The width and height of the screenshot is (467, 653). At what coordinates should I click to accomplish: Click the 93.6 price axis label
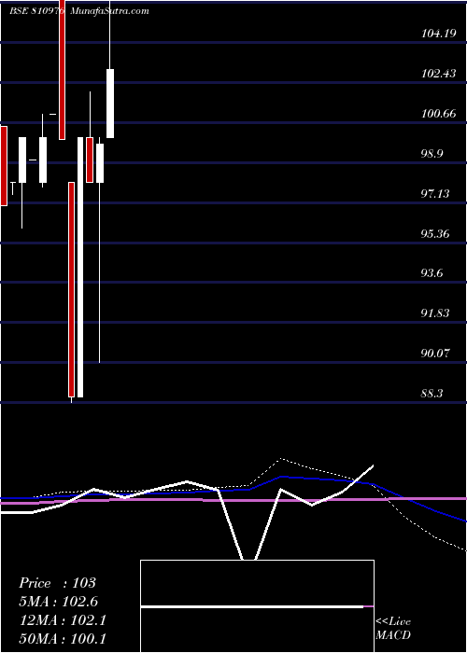point(432,273)
